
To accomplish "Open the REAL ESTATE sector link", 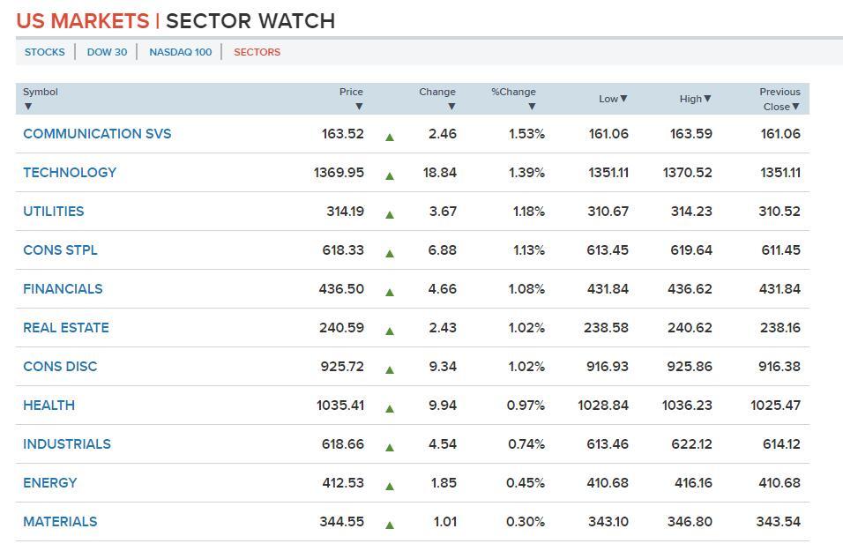I will [66, 328].
